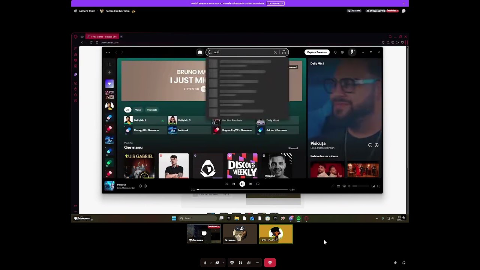This screenshot has height=270, width=480.
Task: Open microphone options dropdown arrow
Action: point(210,263)
